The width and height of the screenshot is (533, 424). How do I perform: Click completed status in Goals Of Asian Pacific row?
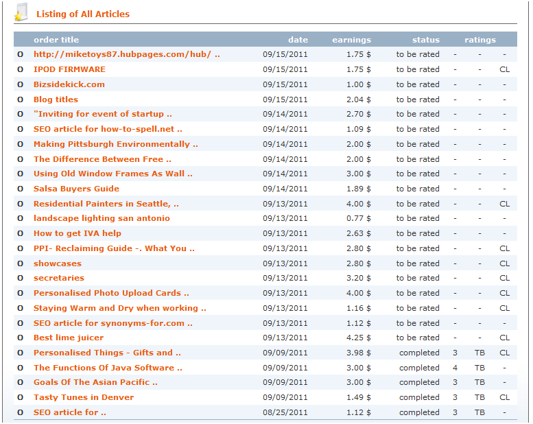419,382
